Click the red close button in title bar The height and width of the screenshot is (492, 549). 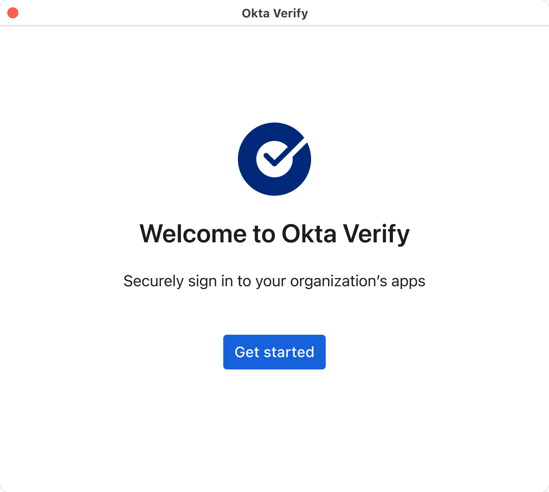pos(13,13)
